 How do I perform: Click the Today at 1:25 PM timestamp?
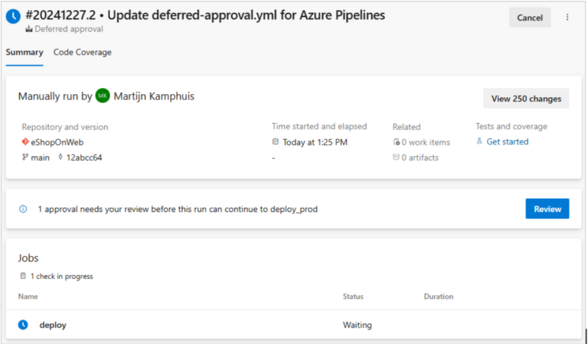(x=315, y=142)
